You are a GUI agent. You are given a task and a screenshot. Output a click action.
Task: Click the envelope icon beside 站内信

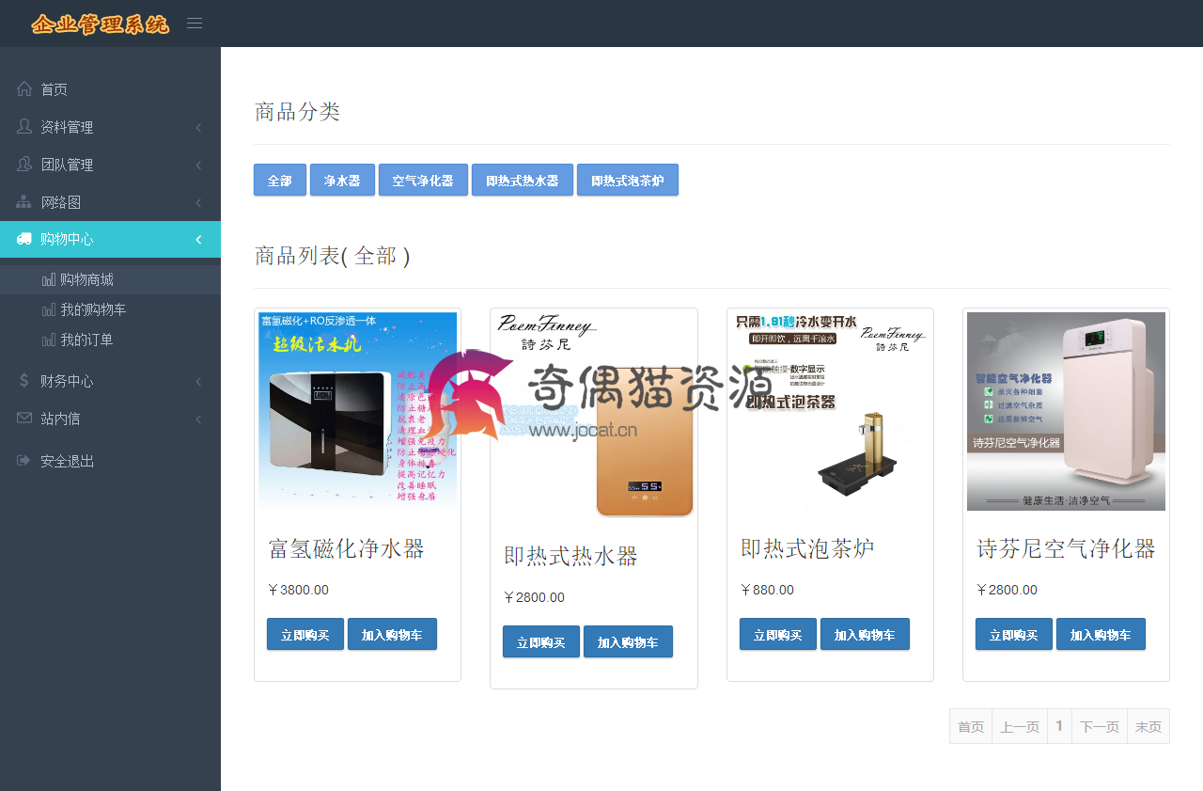pyautogui.click(x=24, y=418)
